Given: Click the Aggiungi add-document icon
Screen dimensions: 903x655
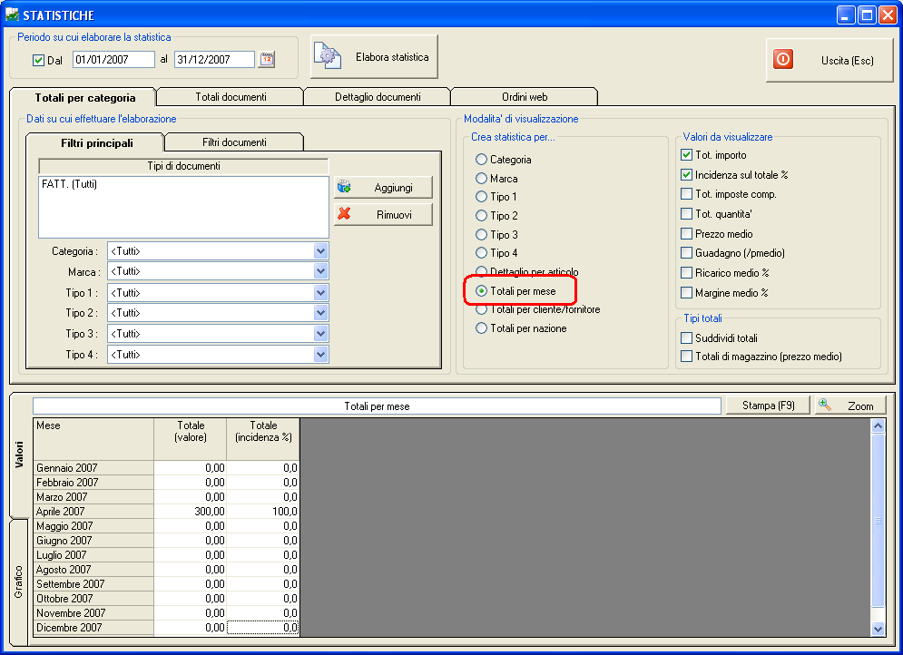Looking at the screenshot, I should tap(344, 187).
